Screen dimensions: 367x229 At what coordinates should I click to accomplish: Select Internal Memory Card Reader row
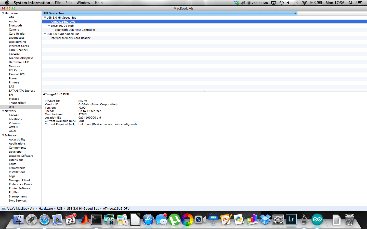coord(204,38)
